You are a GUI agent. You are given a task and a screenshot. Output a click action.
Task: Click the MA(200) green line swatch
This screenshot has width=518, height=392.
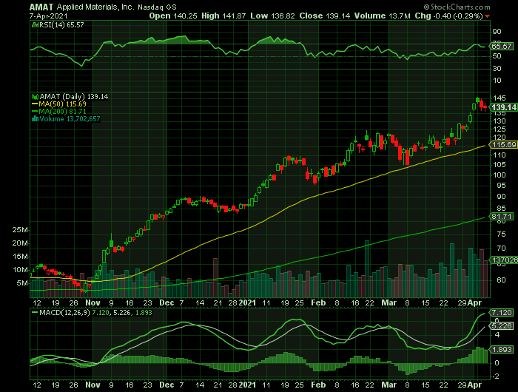tap(33, 111)
